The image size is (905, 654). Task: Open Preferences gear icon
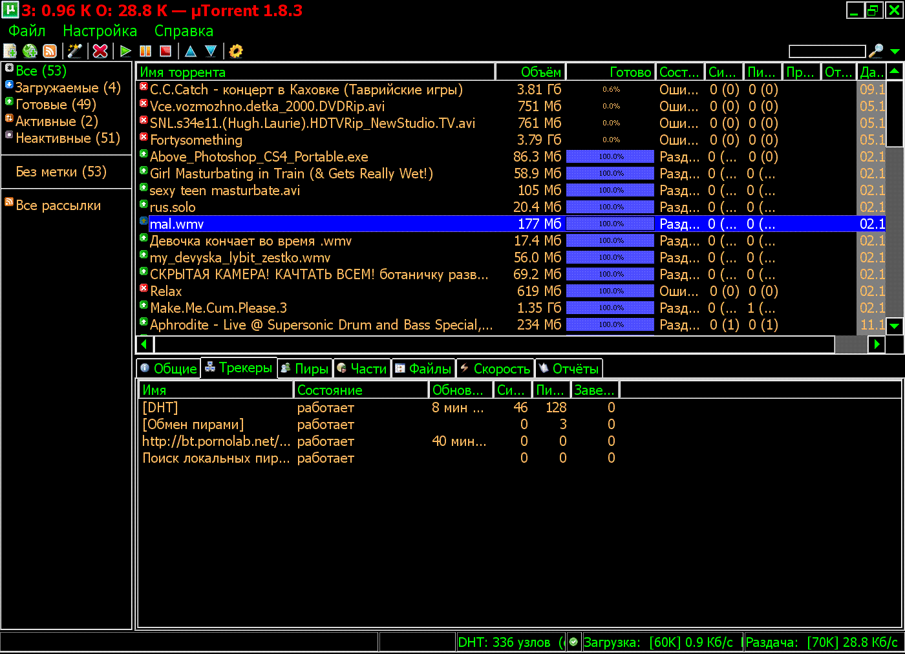[236, 51]
